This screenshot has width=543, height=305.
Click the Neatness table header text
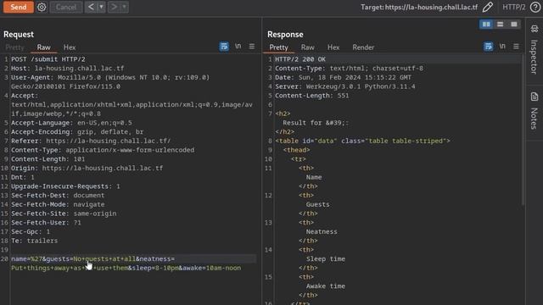click(x=322, y=231)
